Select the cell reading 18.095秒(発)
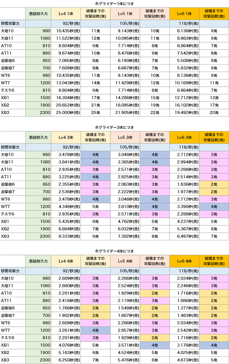 (x=125, y=105)
